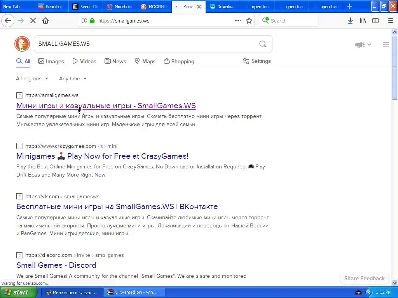Select the News search category

point(115,61)
